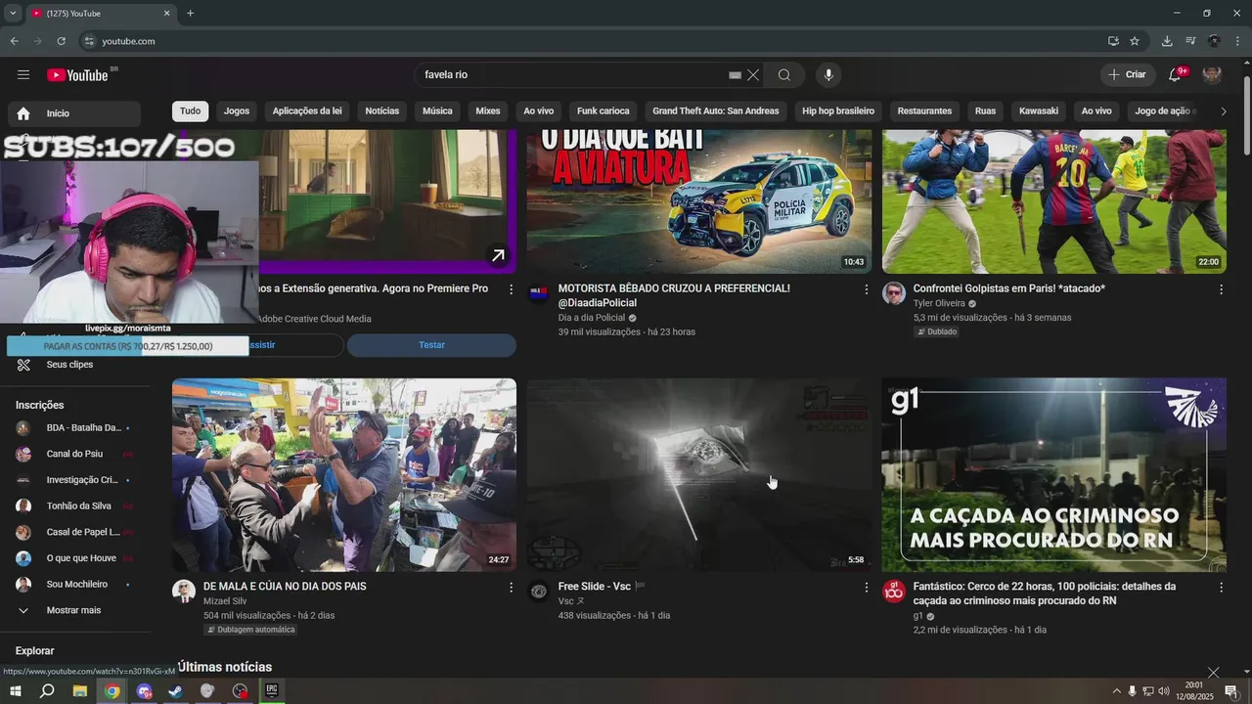Show more chips with right arrow
This screenshot has width=1252, height=704.
[1223, 111]
